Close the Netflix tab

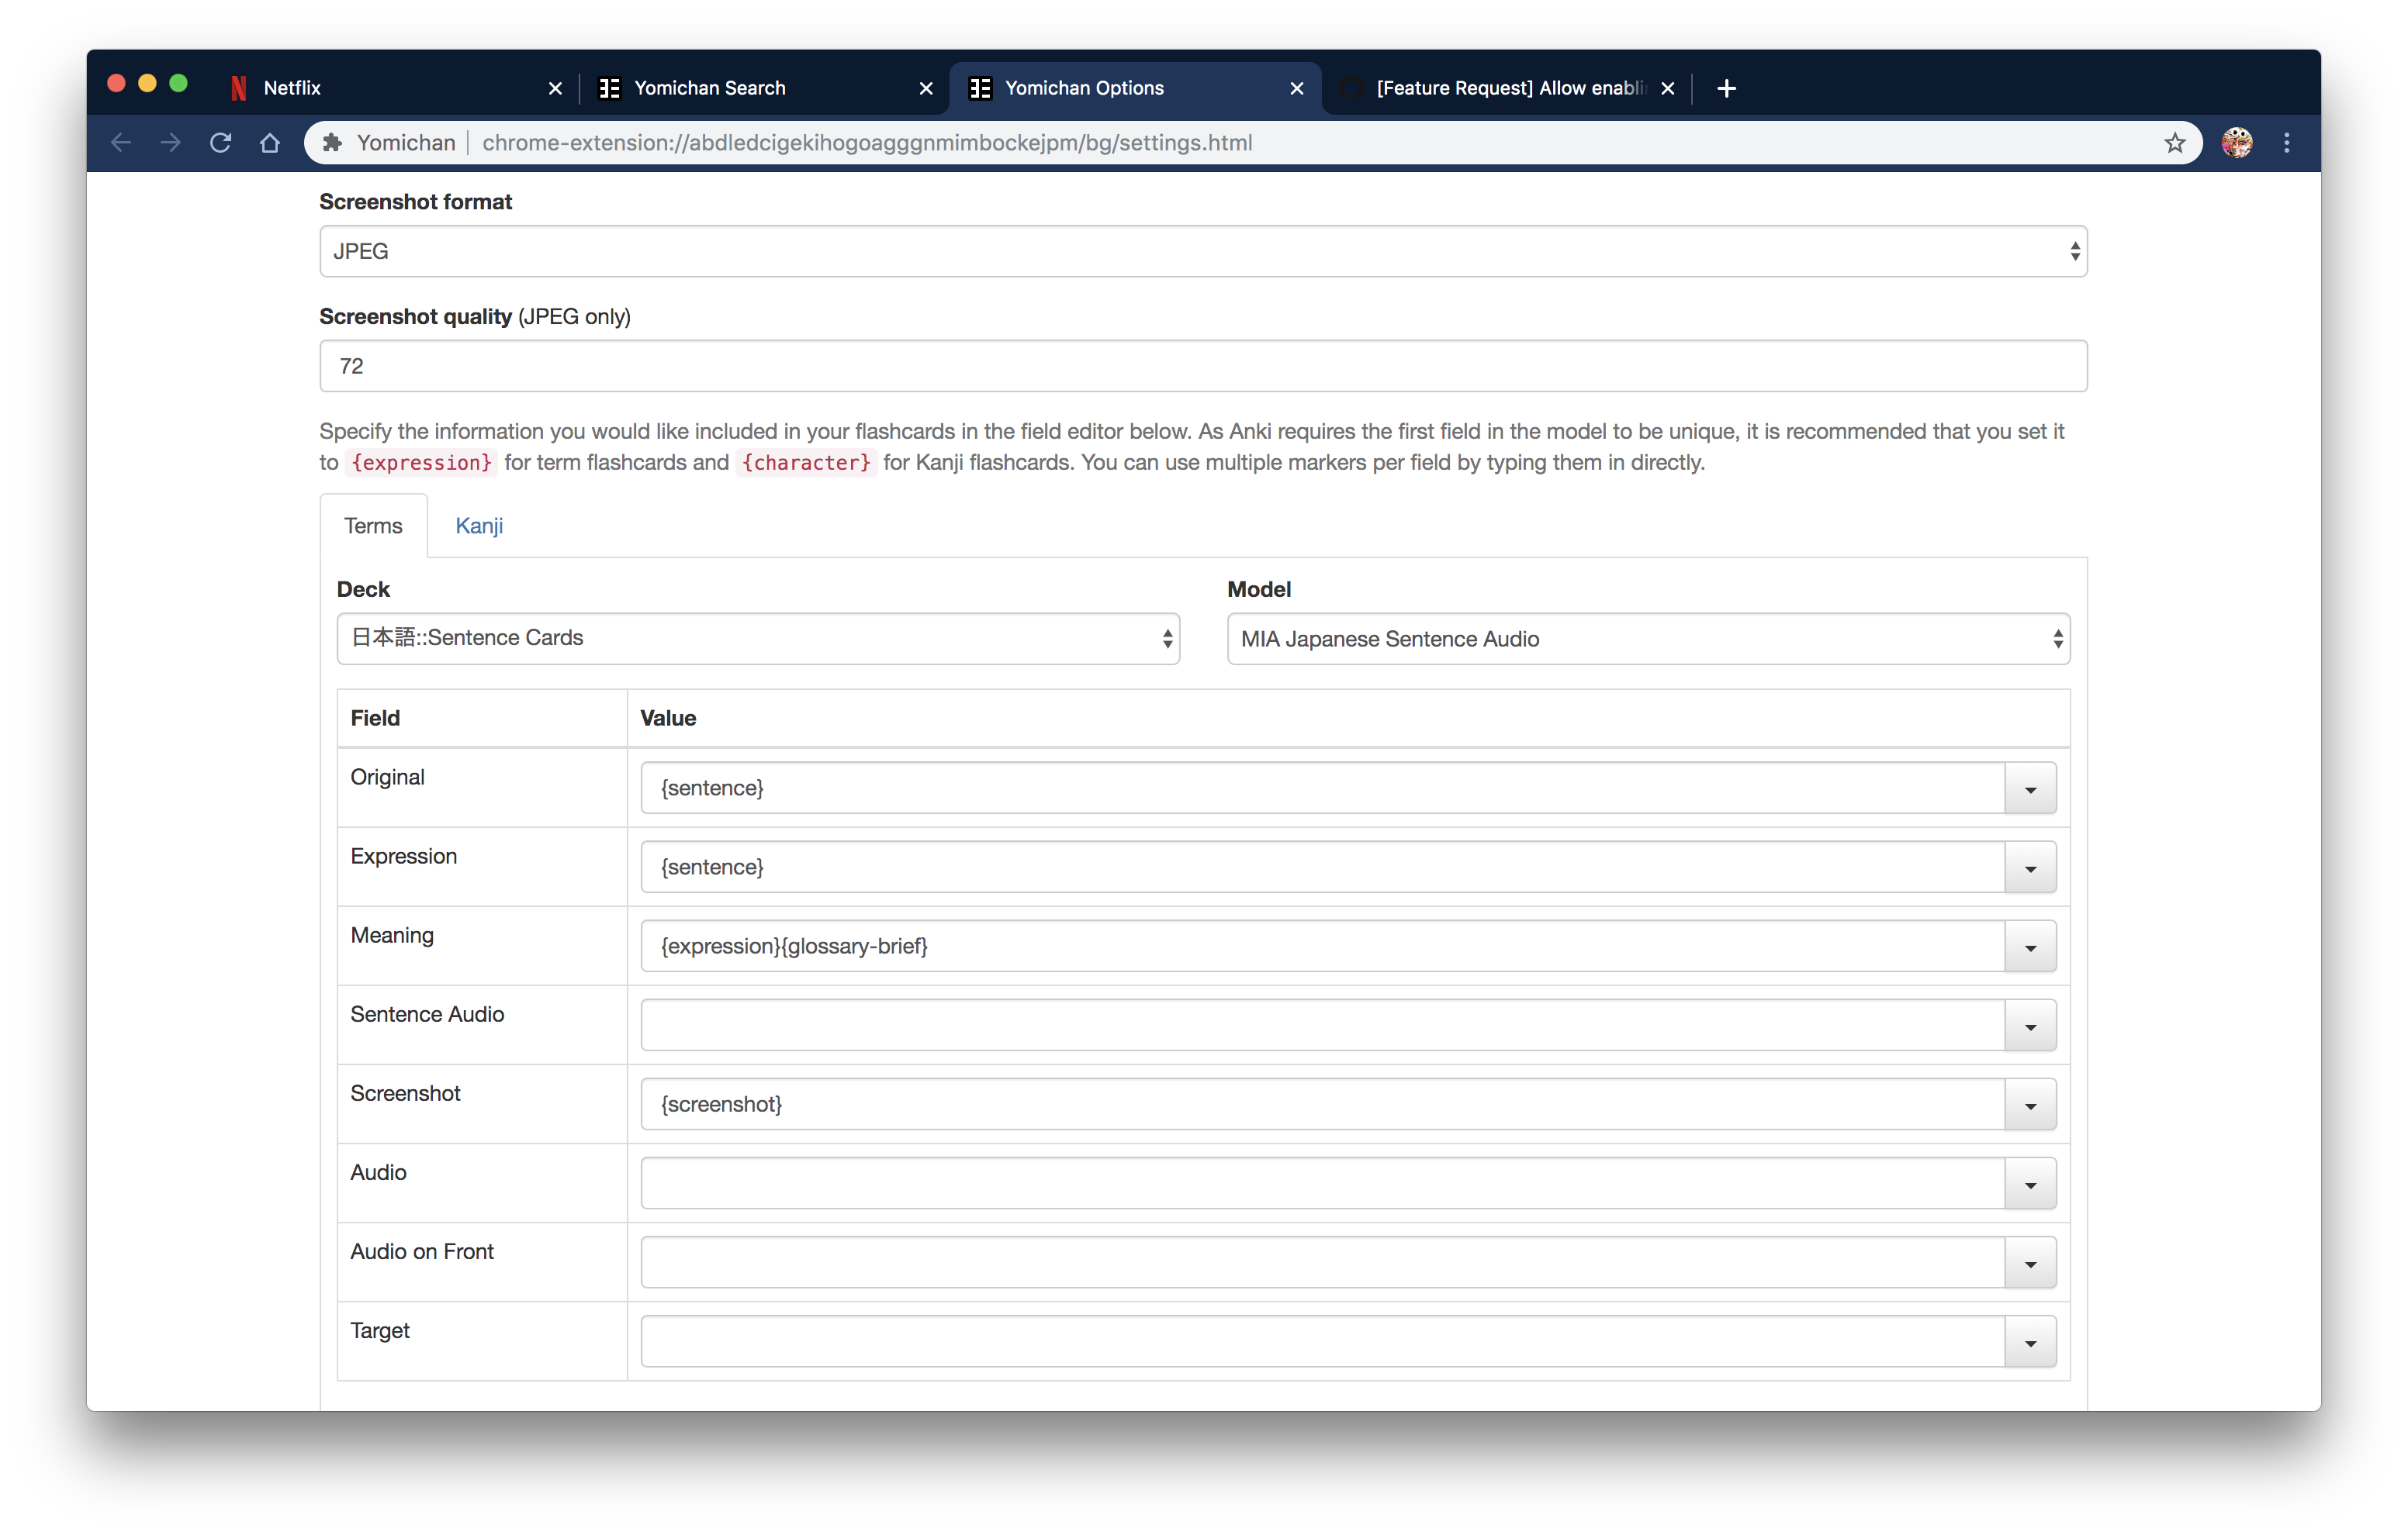[x=556, y=88]
